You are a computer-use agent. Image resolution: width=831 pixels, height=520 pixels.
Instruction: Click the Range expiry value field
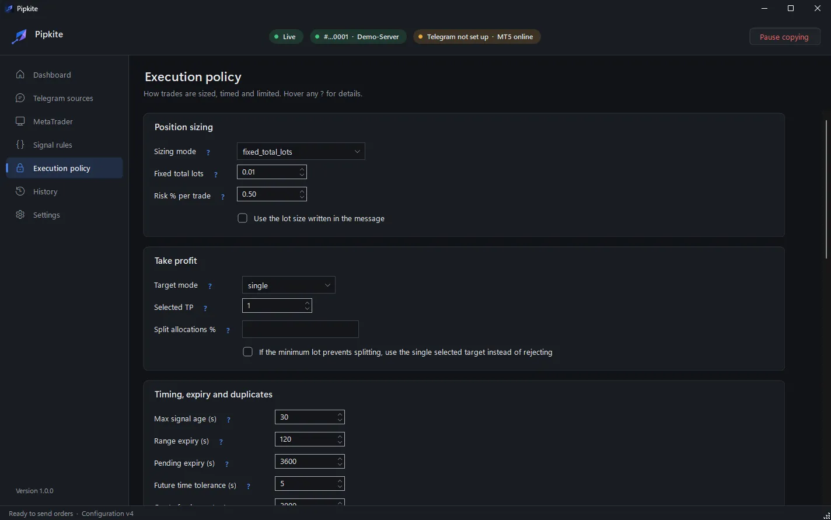(310, 439)
